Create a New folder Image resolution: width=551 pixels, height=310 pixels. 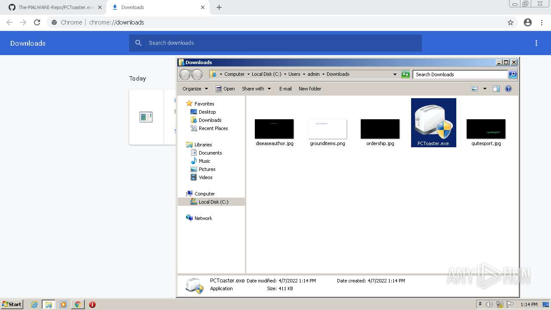[x=310, y=89]
